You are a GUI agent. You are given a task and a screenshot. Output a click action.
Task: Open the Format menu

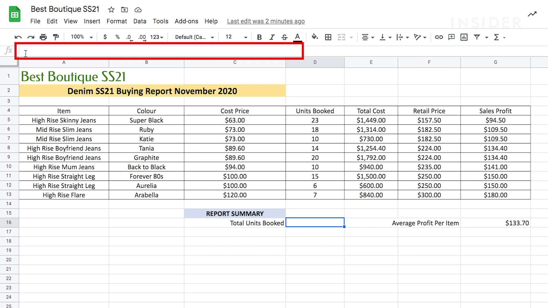point(116,21)
